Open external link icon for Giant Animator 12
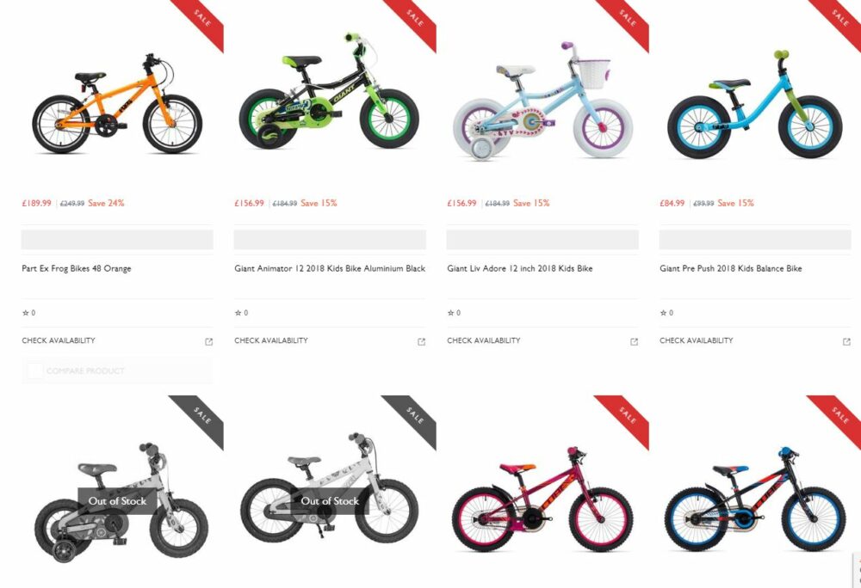The height and width of the screenshot is (588, 861). 421,341
